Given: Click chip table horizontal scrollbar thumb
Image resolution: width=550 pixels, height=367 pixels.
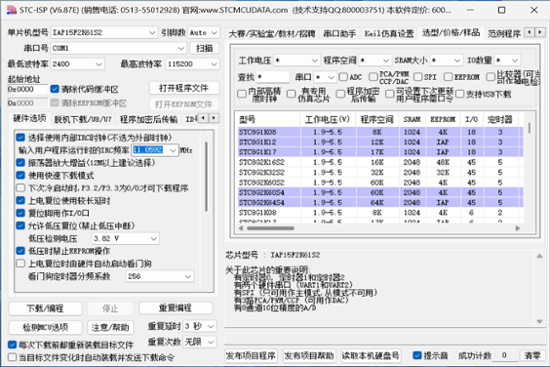Looking at the screenshot, I should pos(270,228).
